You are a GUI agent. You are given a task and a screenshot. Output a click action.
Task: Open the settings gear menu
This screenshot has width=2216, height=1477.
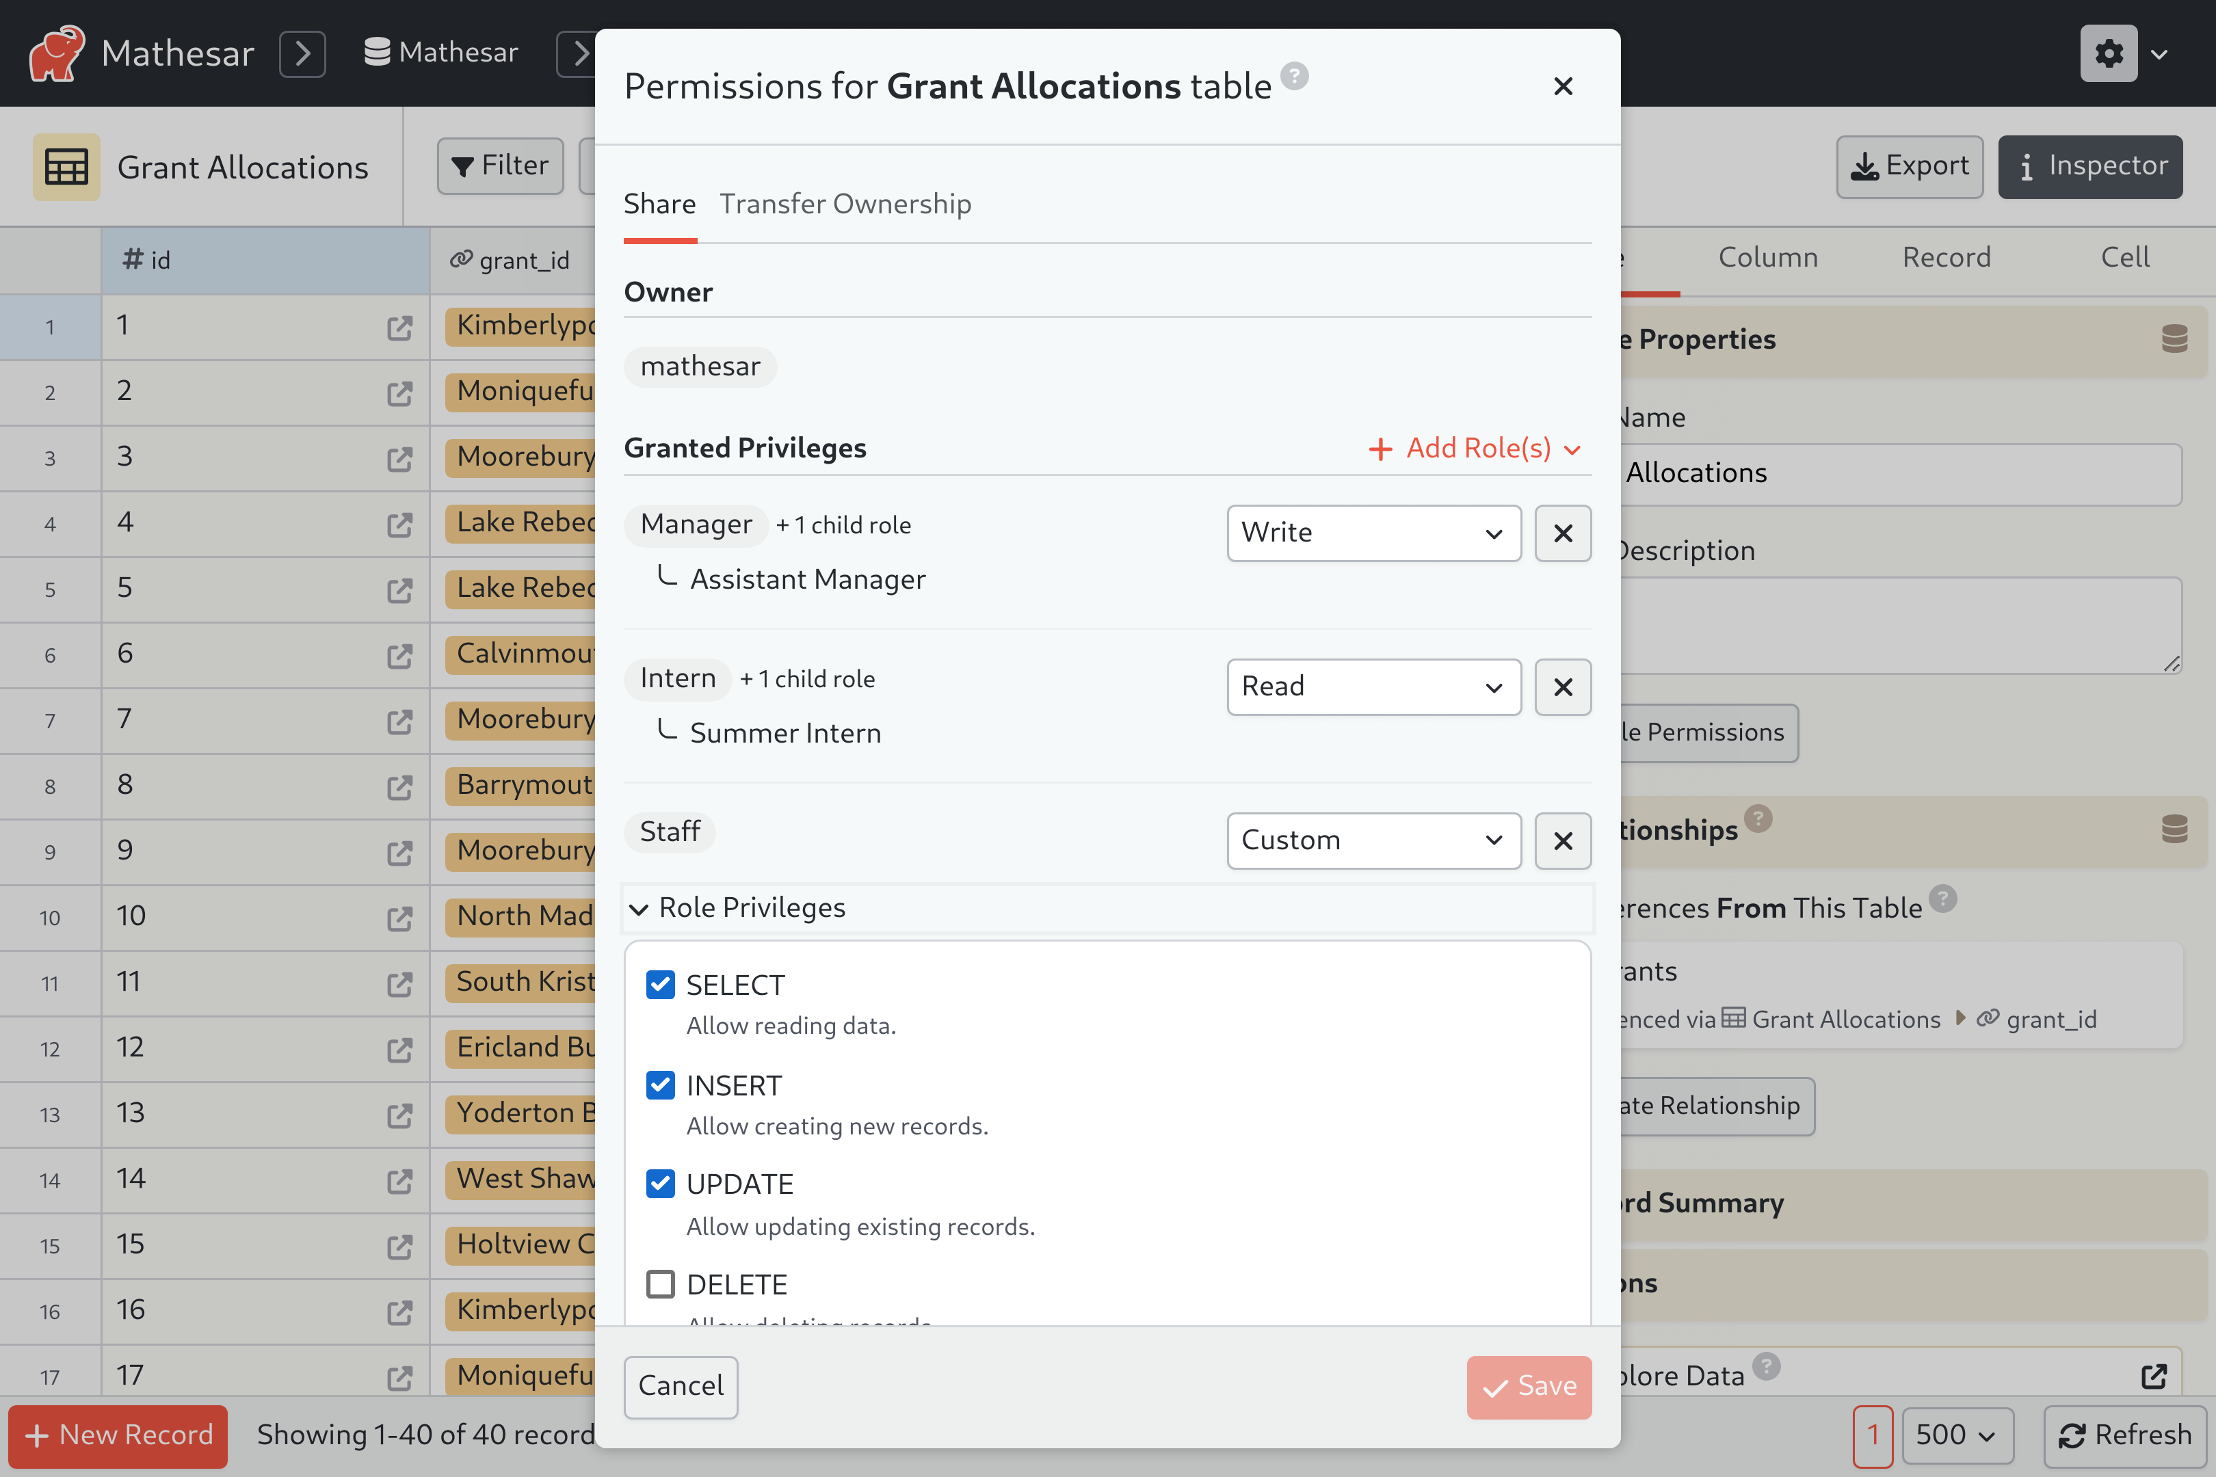click(2109, 54)
